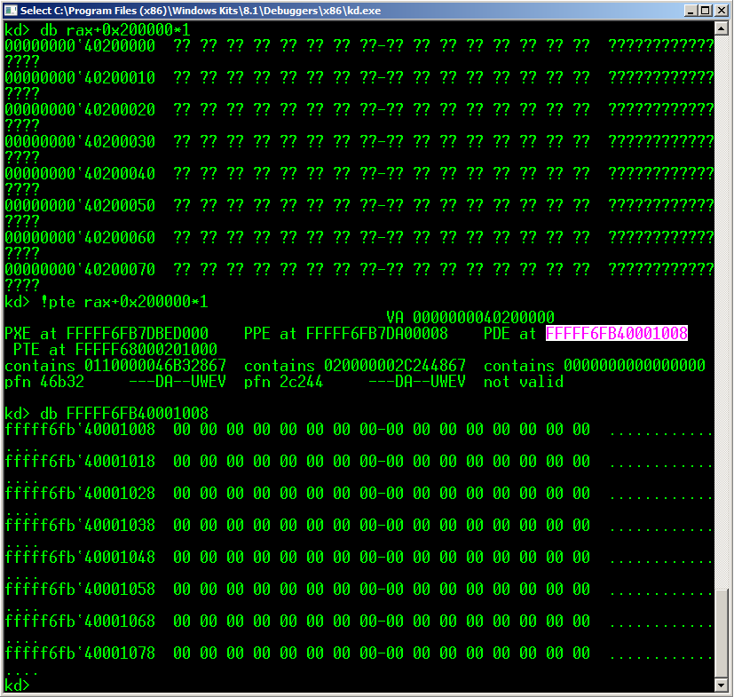Click the PPE contents 020000002C244867
This screenshot has height=697, width=734.
[395, 365]
